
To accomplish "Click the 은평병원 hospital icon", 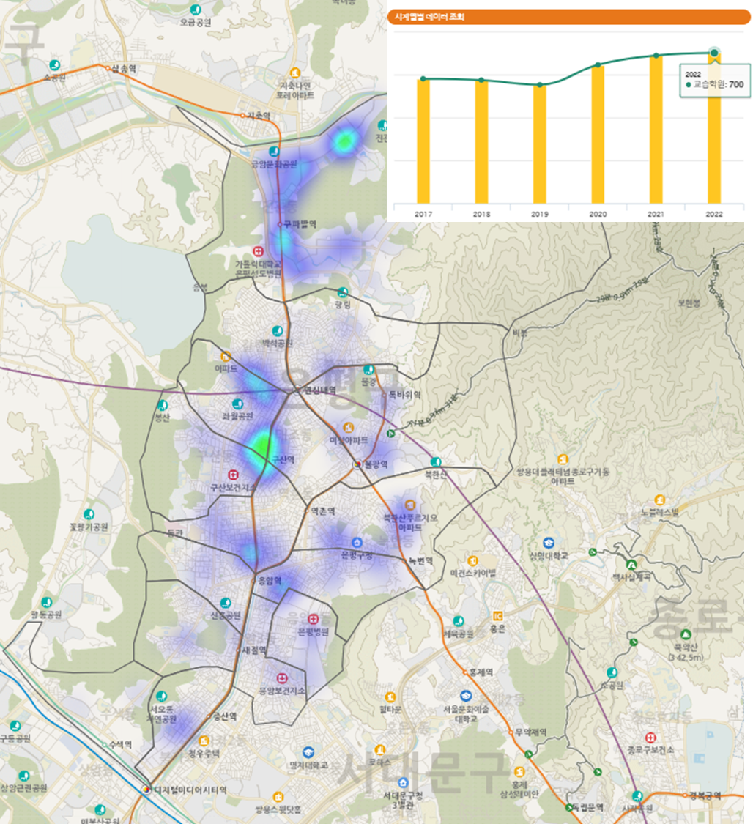I will pos(314,619).
